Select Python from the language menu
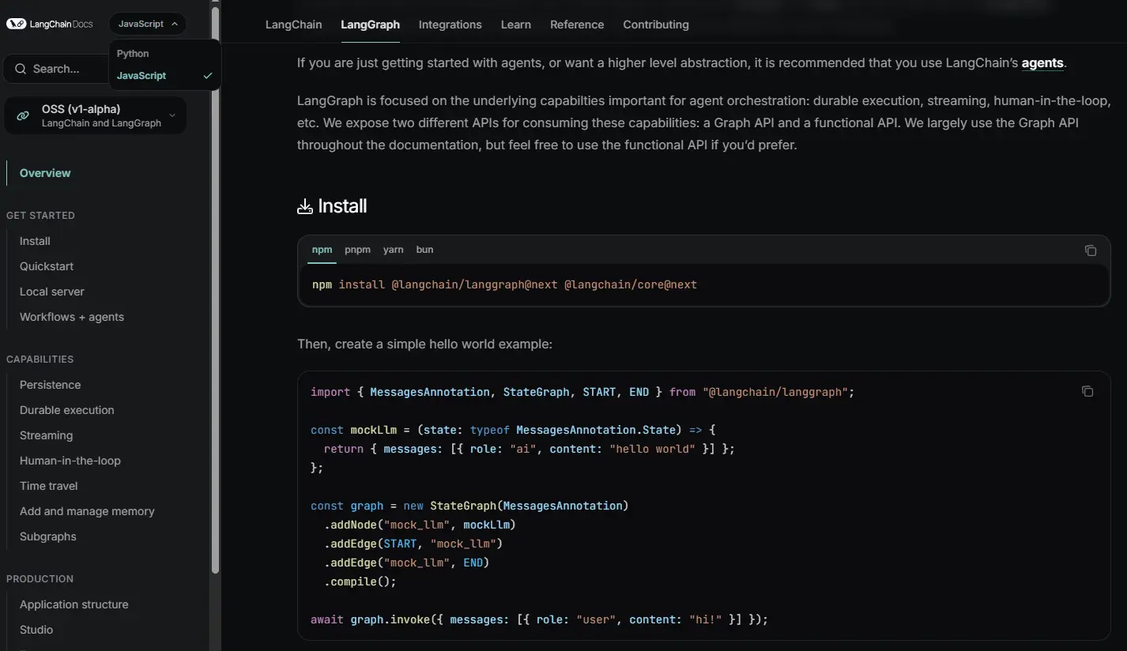The width and height of the screenshot is (1127, 651). point(133,54)
